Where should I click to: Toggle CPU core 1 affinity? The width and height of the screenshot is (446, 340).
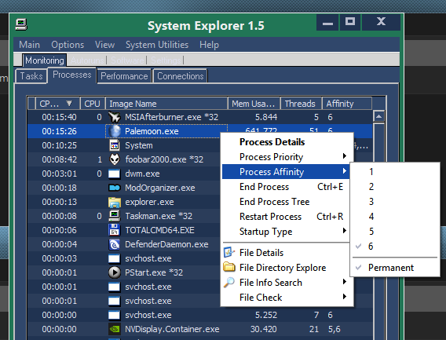(395, 171)
